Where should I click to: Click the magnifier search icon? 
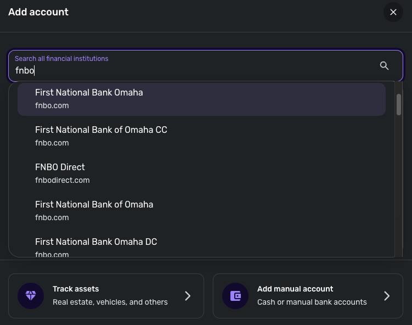click(384, 66)
